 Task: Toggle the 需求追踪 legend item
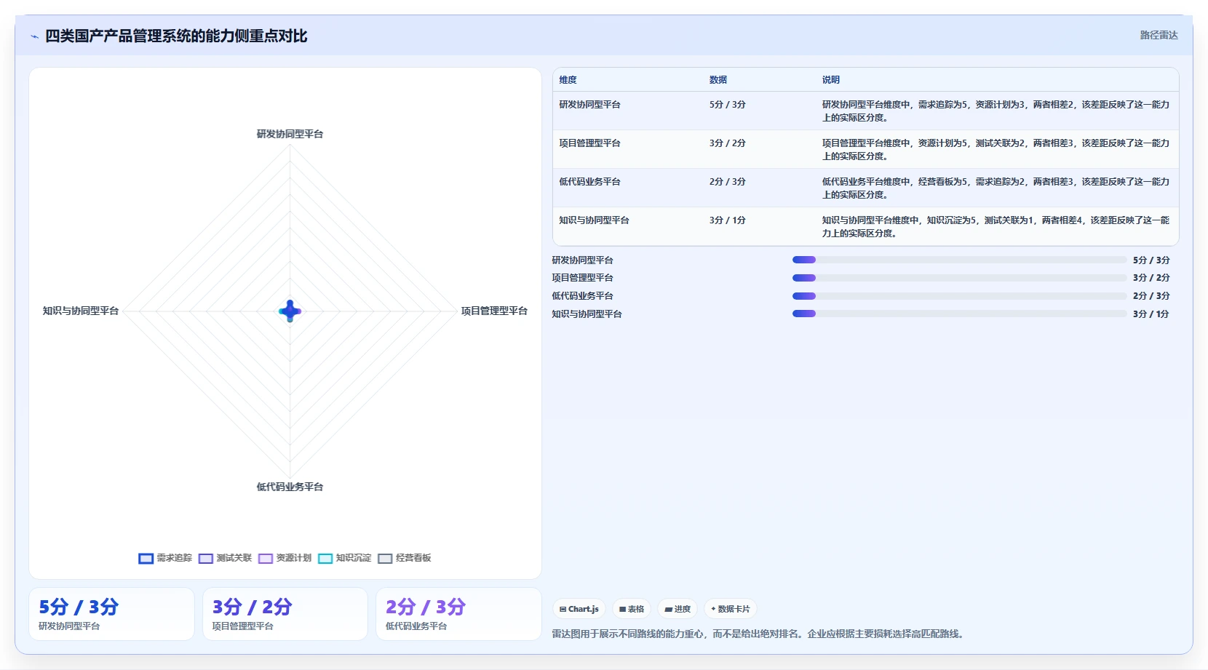pyautogui.click(x=165, y=558)
